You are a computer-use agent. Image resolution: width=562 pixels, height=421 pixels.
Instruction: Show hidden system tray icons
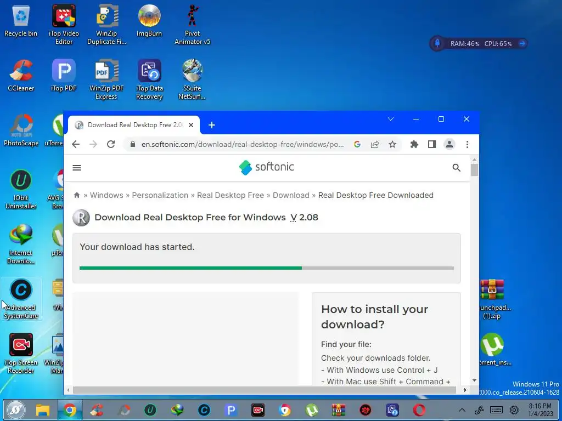(x=462, y=410)
